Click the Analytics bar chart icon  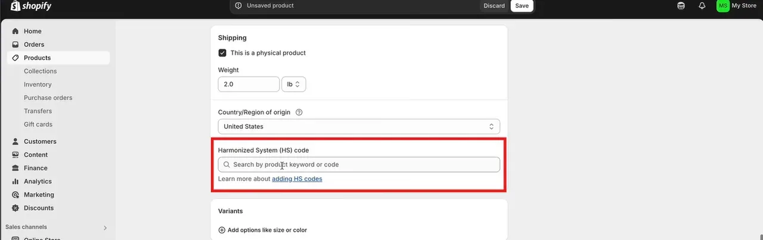pyautogui.click(x=15, y=181)
